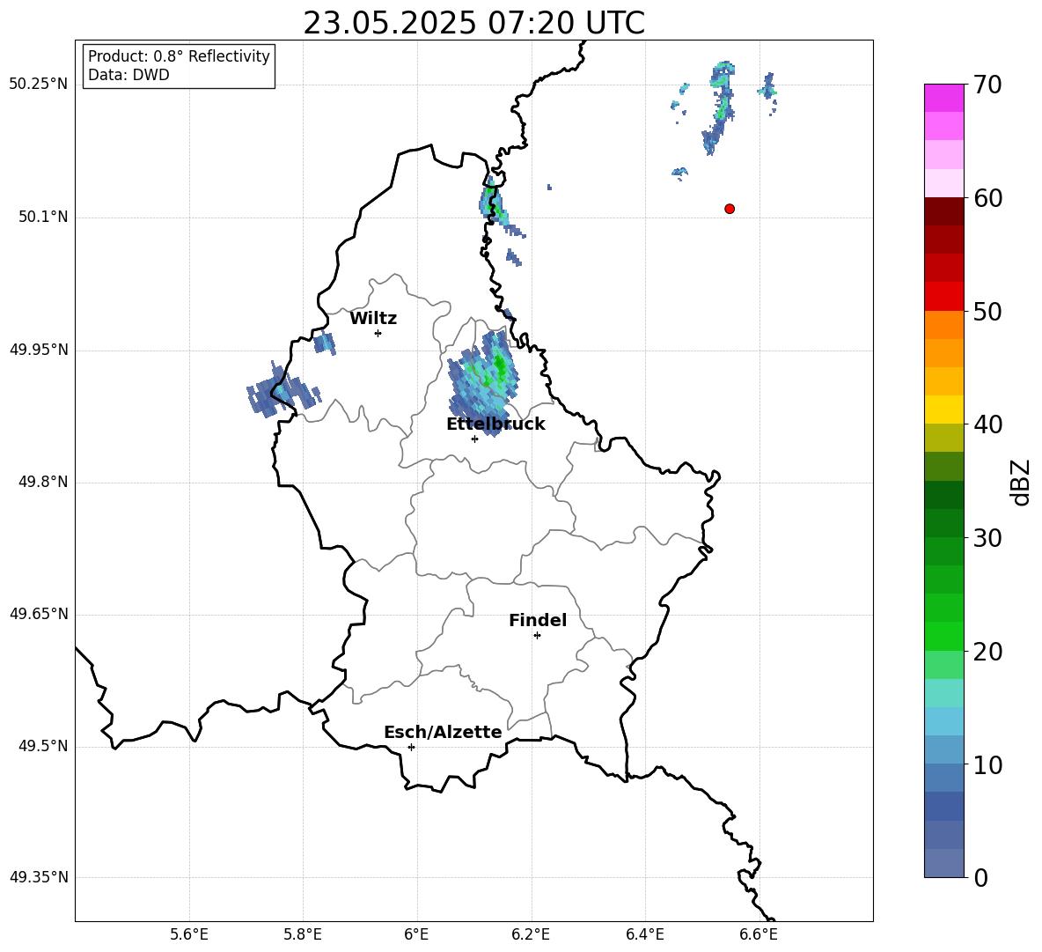Click the 6.4°E longitude label
1042x952 pixels.
[x=645, y=934]
